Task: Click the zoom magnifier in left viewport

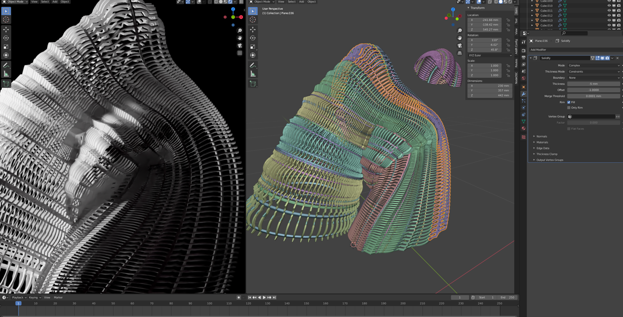Action: (x=240, y=30)
